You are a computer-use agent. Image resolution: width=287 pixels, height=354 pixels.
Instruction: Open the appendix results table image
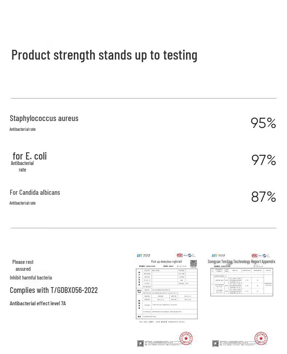click(x=242, y=282)
